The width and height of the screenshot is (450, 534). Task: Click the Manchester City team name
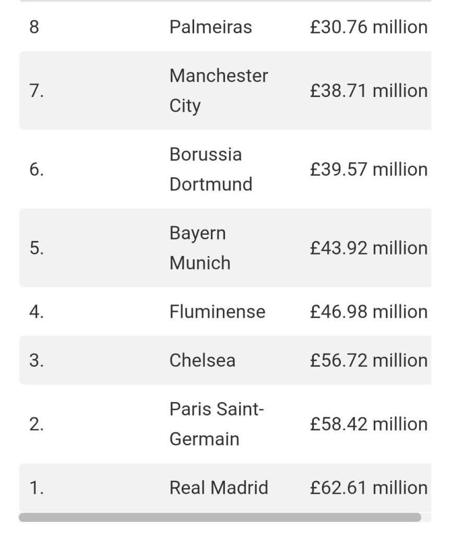pos(219,91)
